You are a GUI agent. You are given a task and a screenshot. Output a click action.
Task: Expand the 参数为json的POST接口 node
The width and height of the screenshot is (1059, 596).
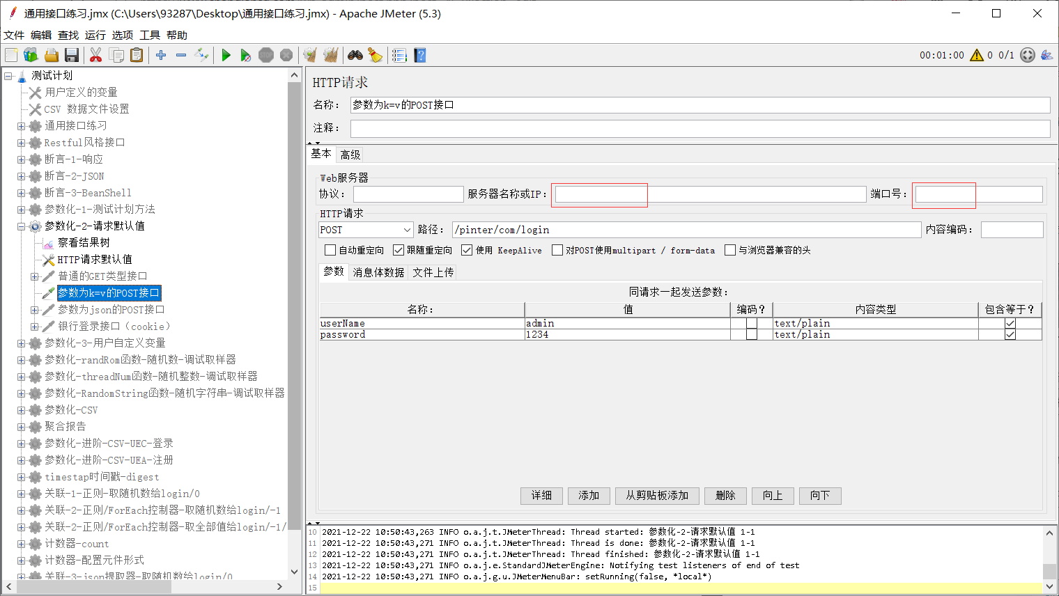point(34,310)
